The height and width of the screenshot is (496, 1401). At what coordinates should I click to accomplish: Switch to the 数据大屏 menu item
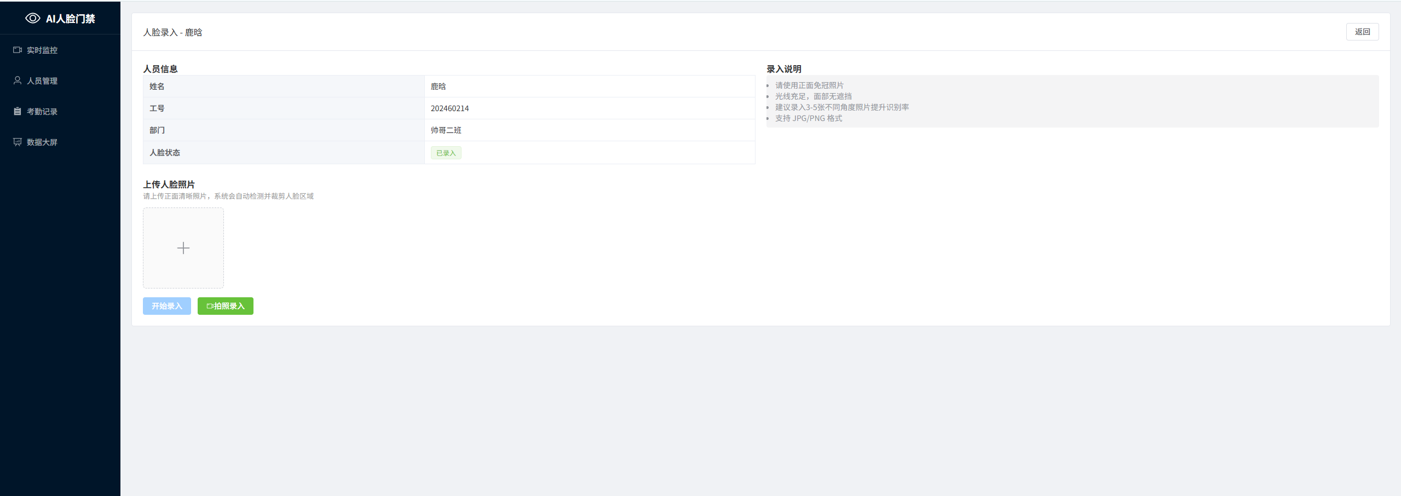click(60, 142)
